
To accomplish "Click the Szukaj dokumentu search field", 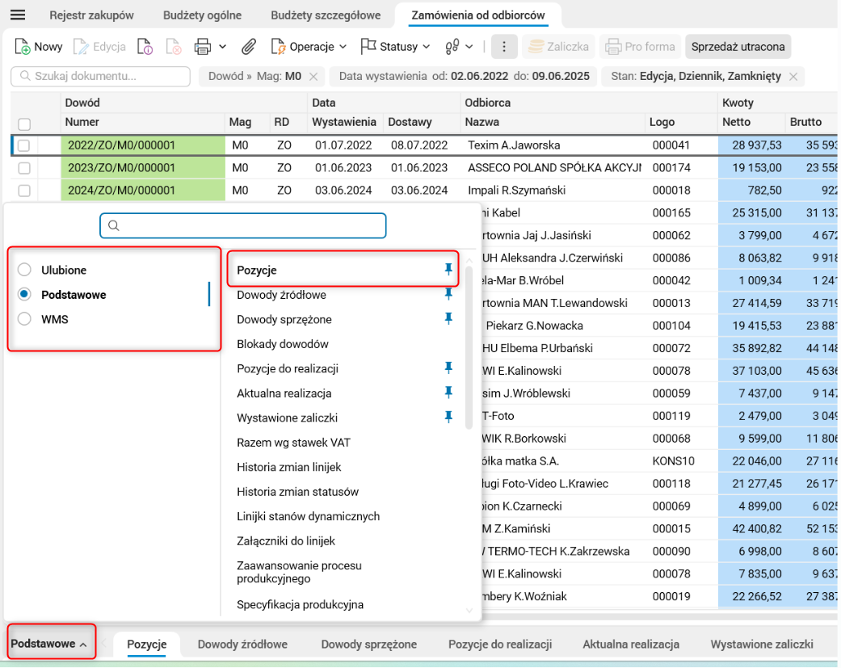I will 100,76.
